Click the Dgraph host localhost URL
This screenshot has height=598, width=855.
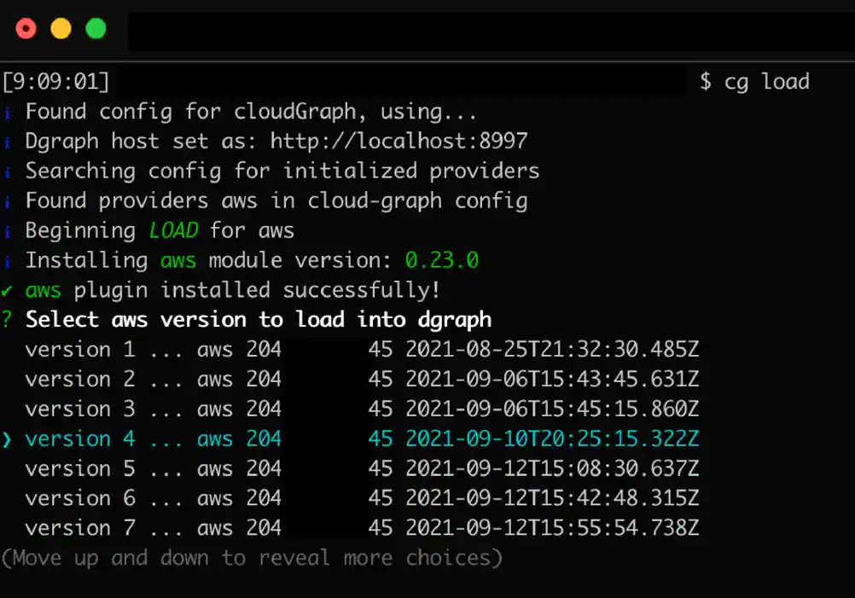pyautogui.click(x=398, y=142)
